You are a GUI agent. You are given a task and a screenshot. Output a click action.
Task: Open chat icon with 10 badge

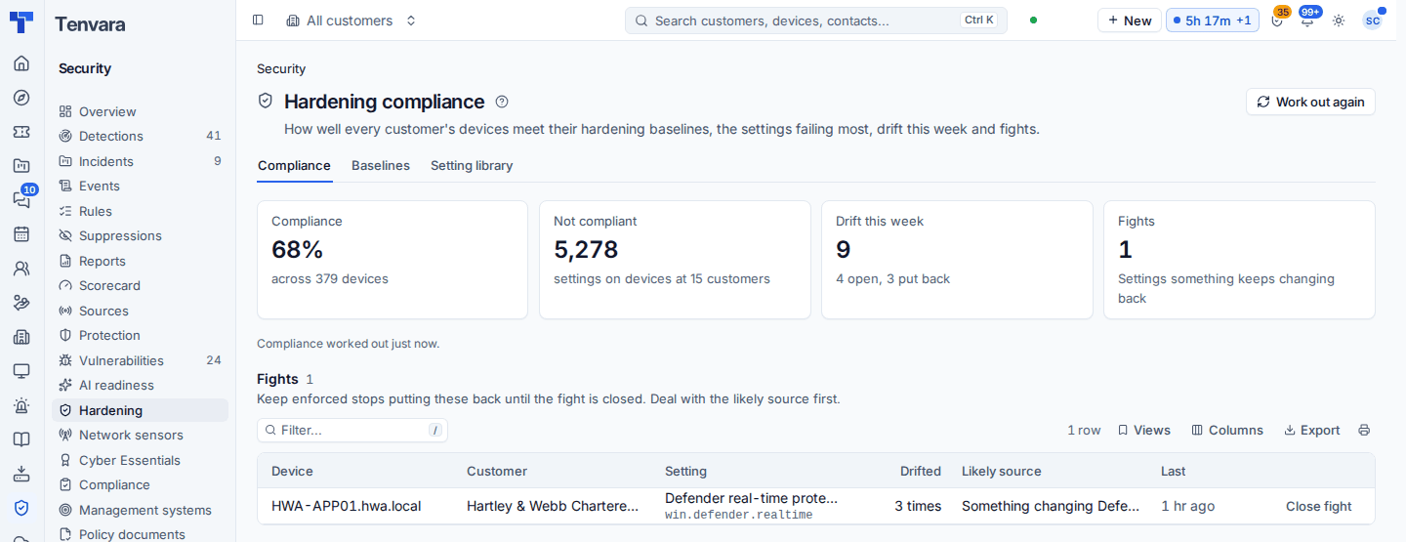21,199
